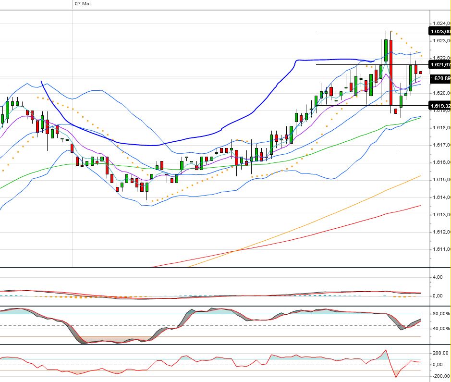Click the 1.617,00 axis value
The image size is (451, 382).
tap(442, 145)
